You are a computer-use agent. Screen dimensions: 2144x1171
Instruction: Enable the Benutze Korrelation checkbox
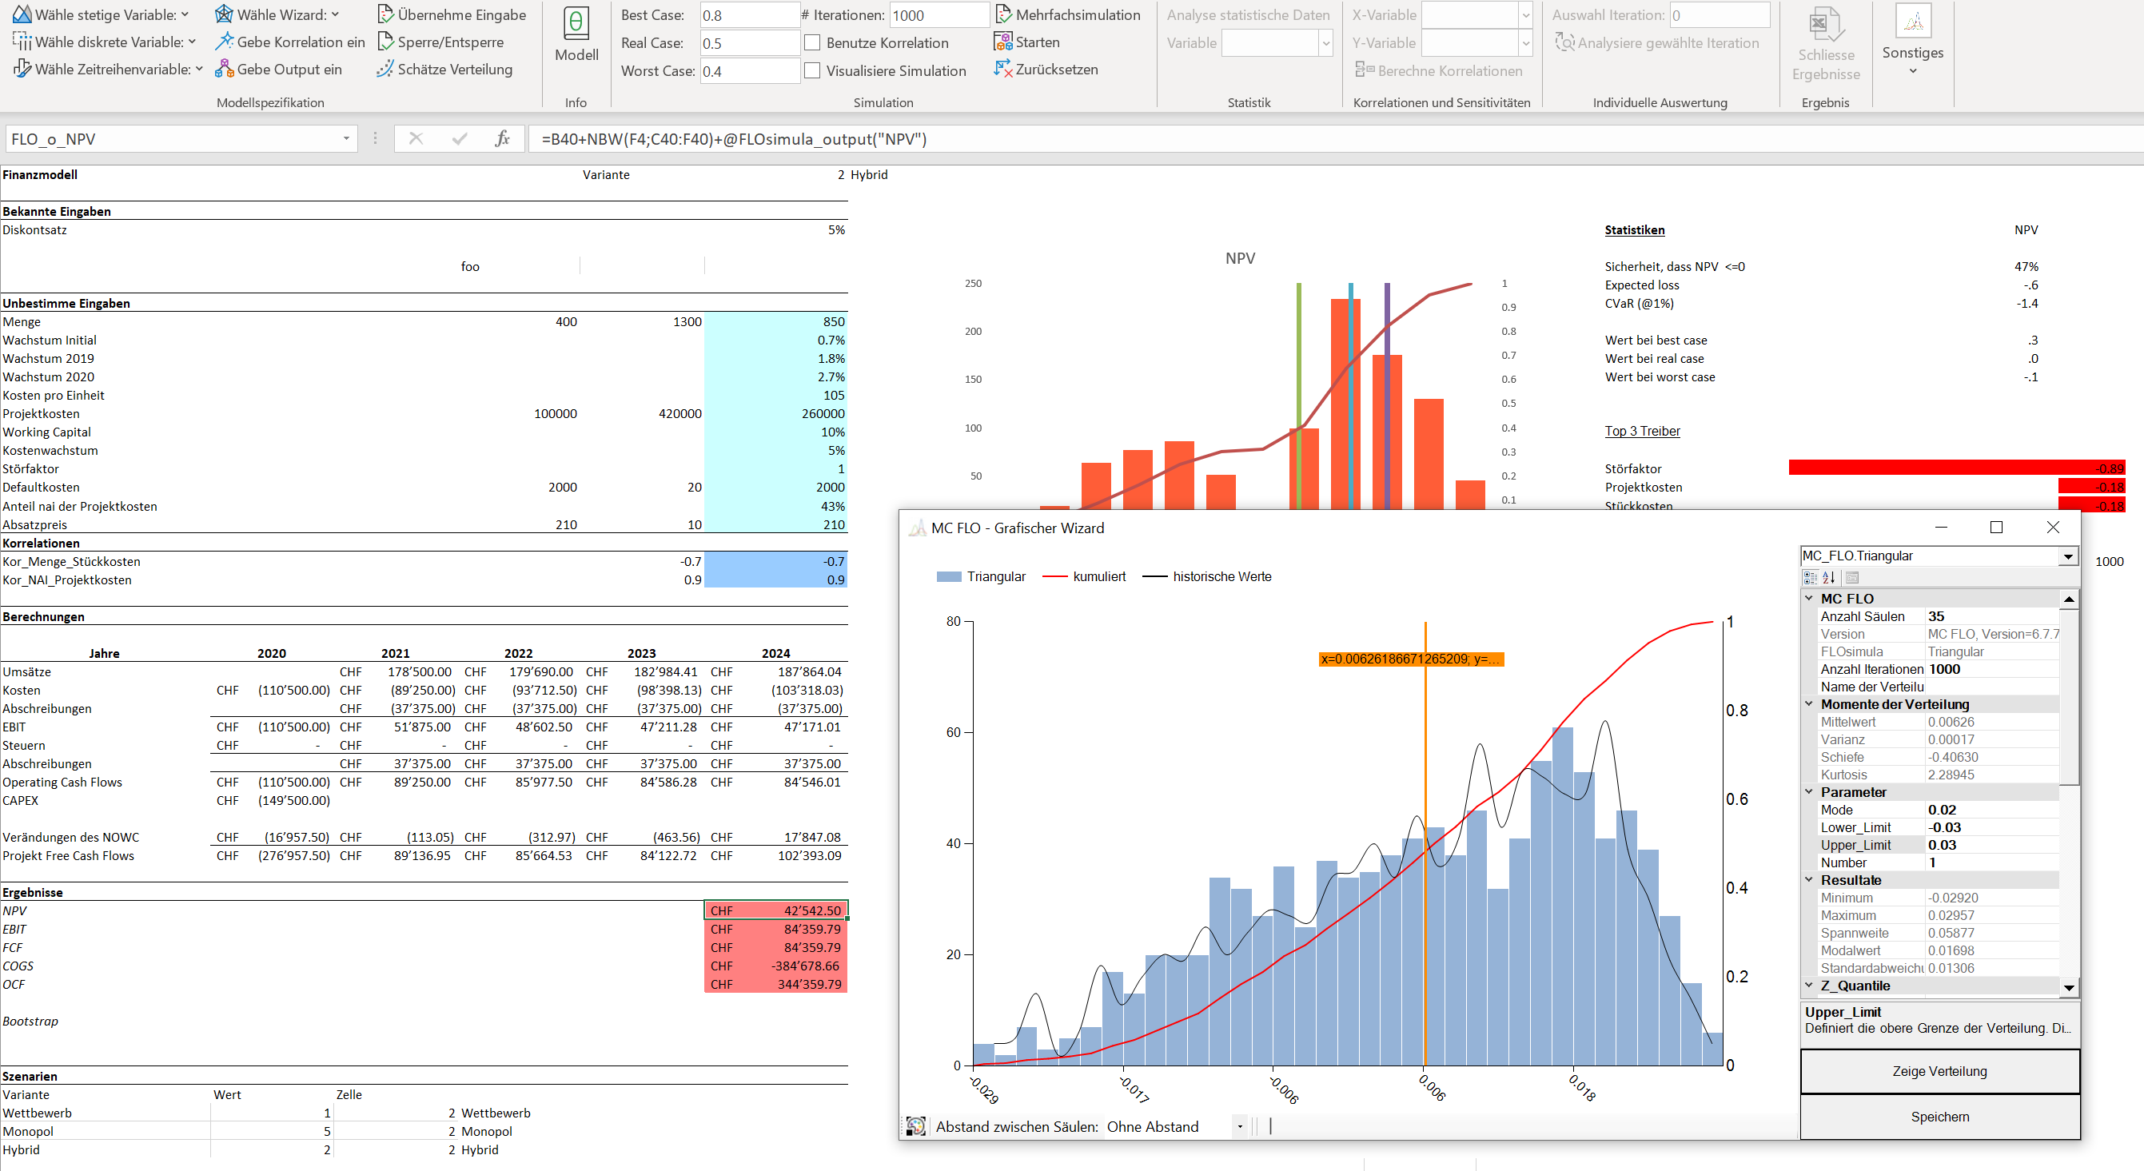coord(812,42)
